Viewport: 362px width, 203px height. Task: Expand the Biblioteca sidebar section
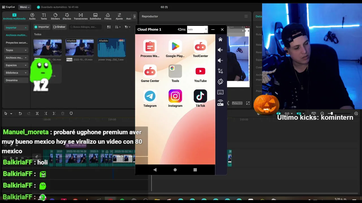16,73
